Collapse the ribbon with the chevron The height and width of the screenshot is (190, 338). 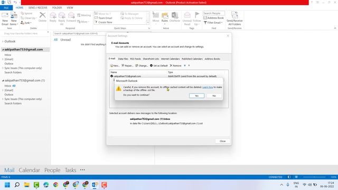(335, 28)
